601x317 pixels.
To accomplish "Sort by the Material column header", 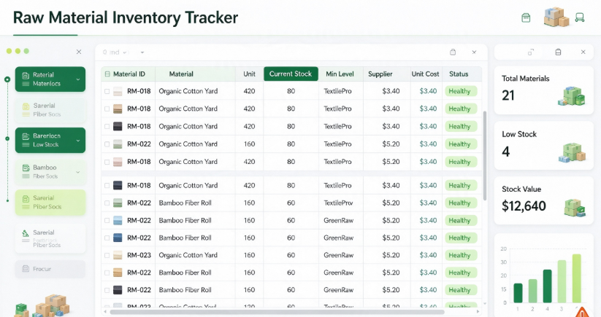I will (x=181, y=74).
